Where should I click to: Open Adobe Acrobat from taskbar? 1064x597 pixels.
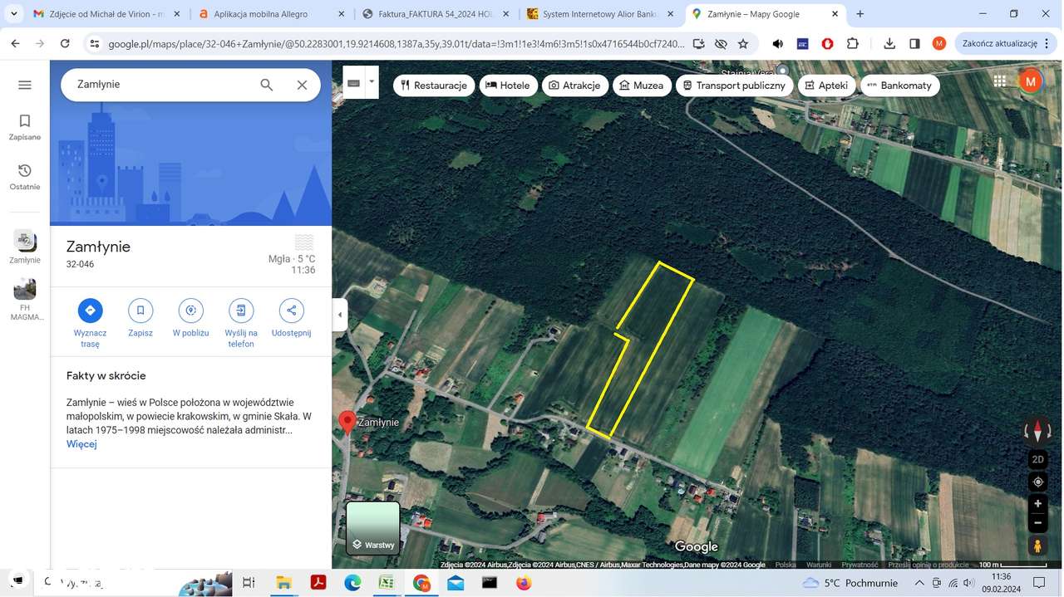tap(318, 583)
